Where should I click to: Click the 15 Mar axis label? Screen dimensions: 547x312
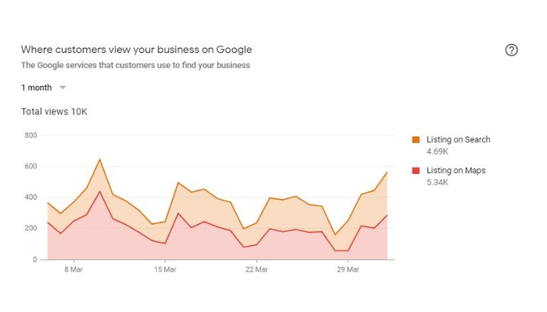pyautogui.click(x=165, y=270)
